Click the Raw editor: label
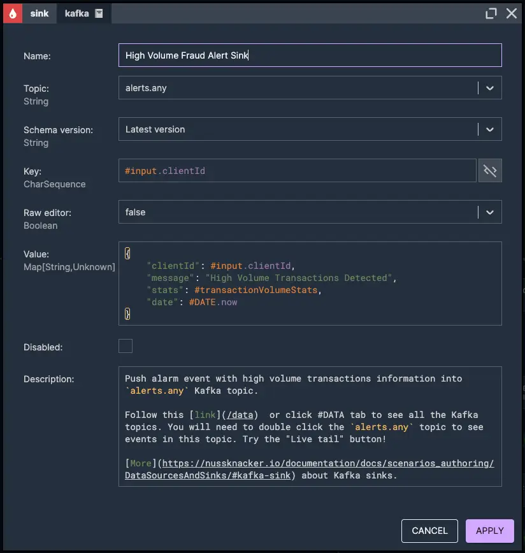The width and height of the screenshot is (525, 553). (47, 213)
